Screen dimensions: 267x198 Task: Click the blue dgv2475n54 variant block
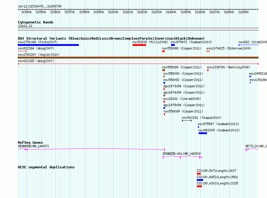pyautogui.click(x=164, y=108)
